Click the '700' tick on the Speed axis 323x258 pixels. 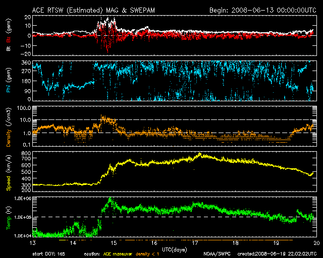(x=26, y=158)
